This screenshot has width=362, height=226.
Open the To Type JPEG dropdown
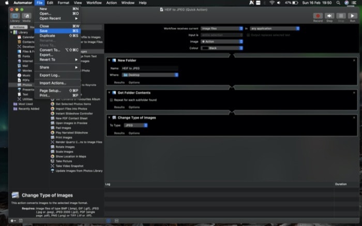[135, 125]
